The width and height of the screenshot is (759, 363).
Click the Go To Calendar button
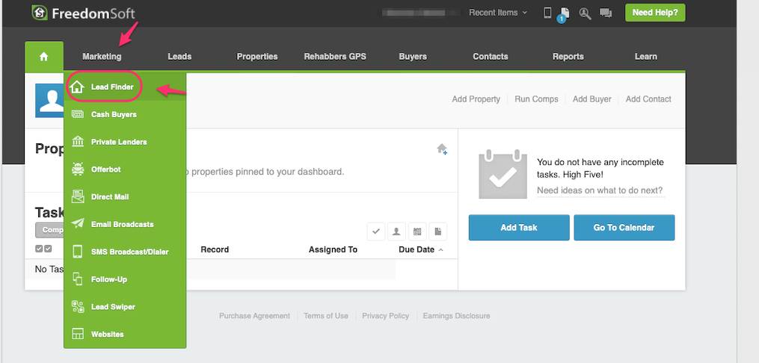click(x=624, y=228)
